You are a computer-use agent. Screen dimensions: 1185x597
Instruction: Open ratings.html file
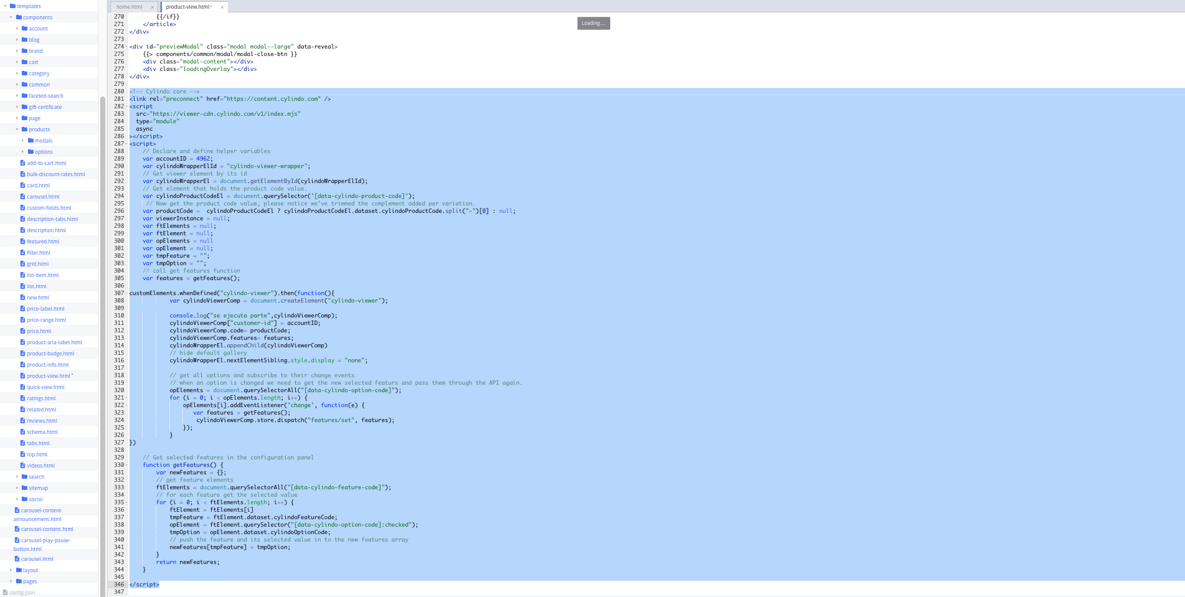point(41,398)
